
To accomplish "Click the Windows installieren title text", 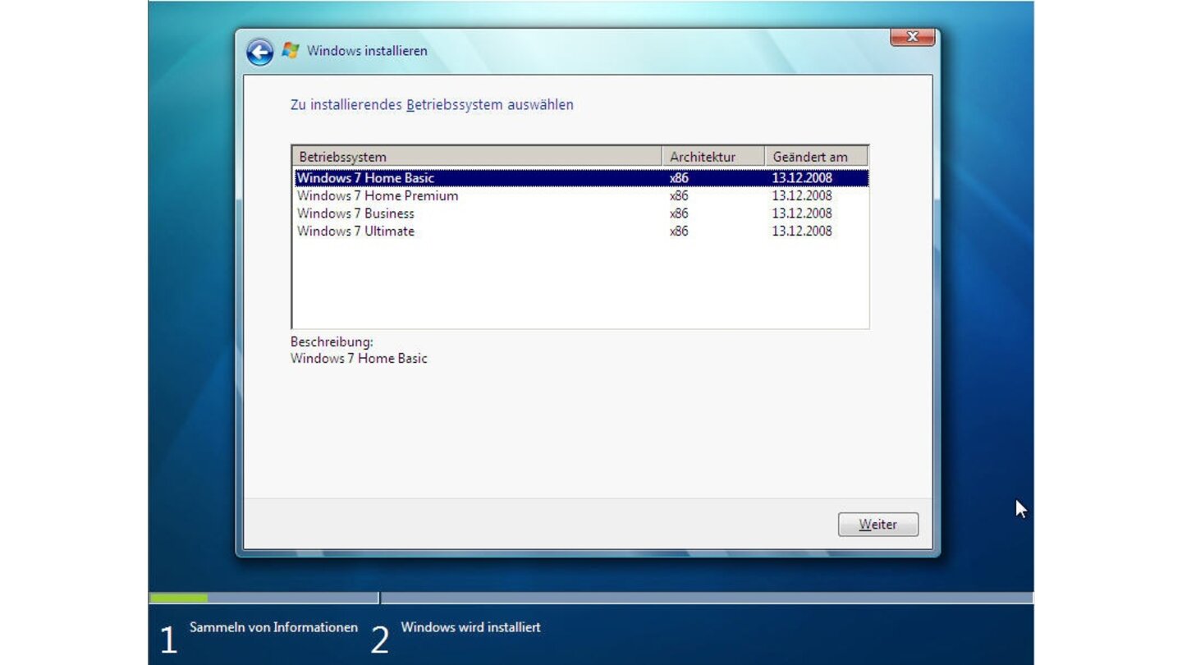I will (367, 51).
